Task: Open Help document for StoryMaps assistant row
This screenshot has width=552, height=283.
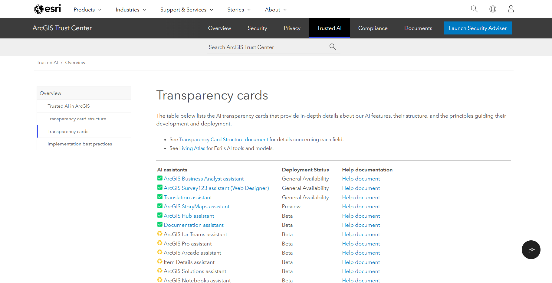Action: [361, 207]
